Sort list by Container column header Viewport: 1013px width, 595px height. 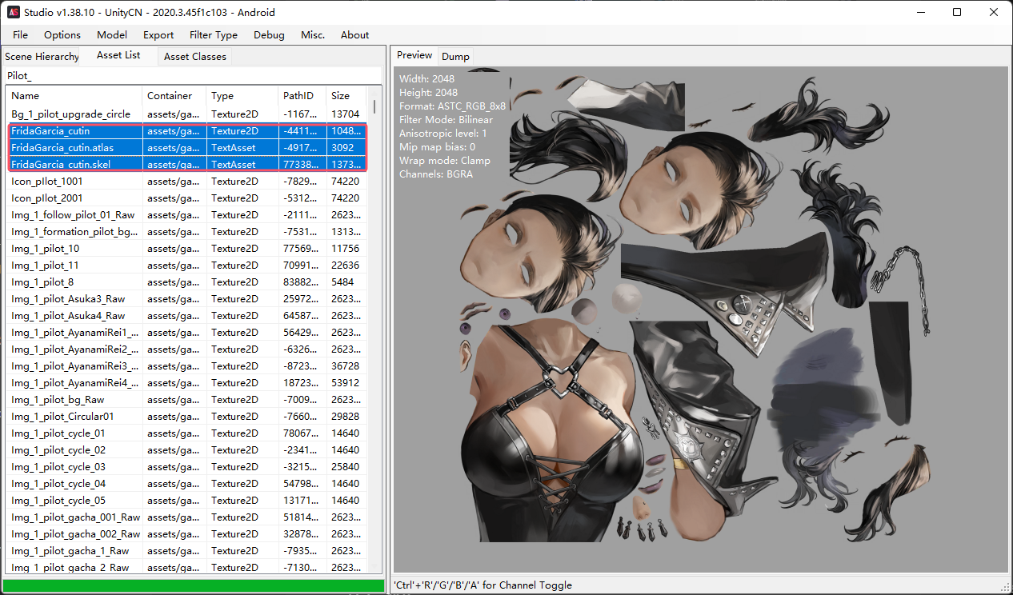tap(174, 96)
